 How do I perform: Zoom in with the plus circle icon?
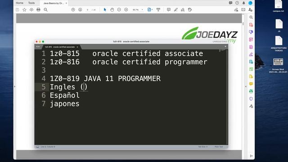click(126, 10)
